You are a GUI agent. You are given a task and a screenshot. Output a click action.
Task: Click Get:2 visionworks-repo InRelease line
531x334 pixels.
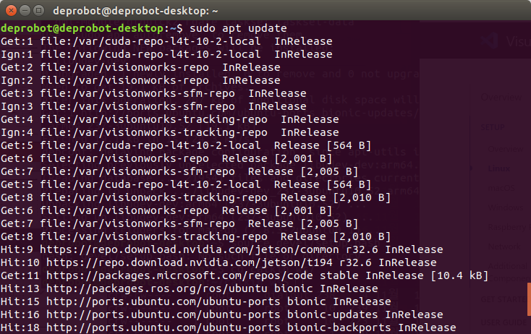[x=140, y=67]
